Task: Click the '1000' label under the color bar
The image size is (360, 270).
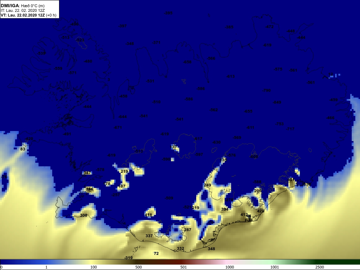Action: 230,267
